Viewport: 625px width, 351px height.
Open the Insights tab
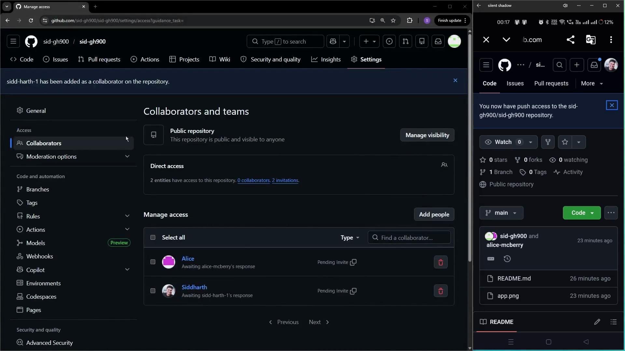tap(326, 59)
